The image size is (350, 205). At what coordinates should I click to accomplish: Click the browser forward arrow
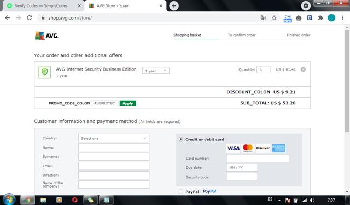(18, 18)
